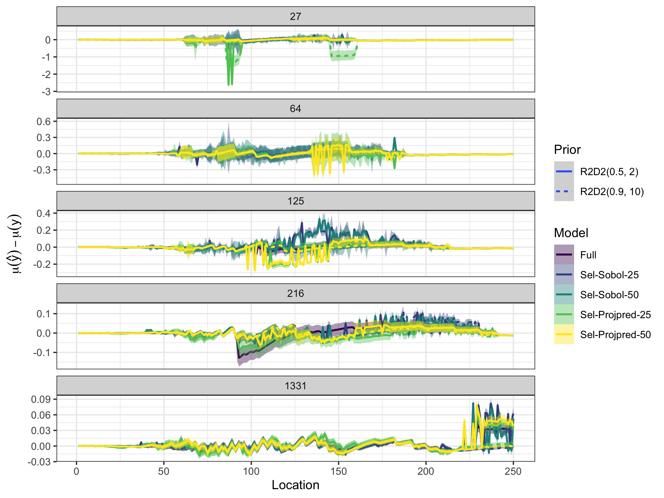Screen dimensions: 664x498
Task: Click the 0.09 y-tick in panel 1331
Action: [41, 399]
